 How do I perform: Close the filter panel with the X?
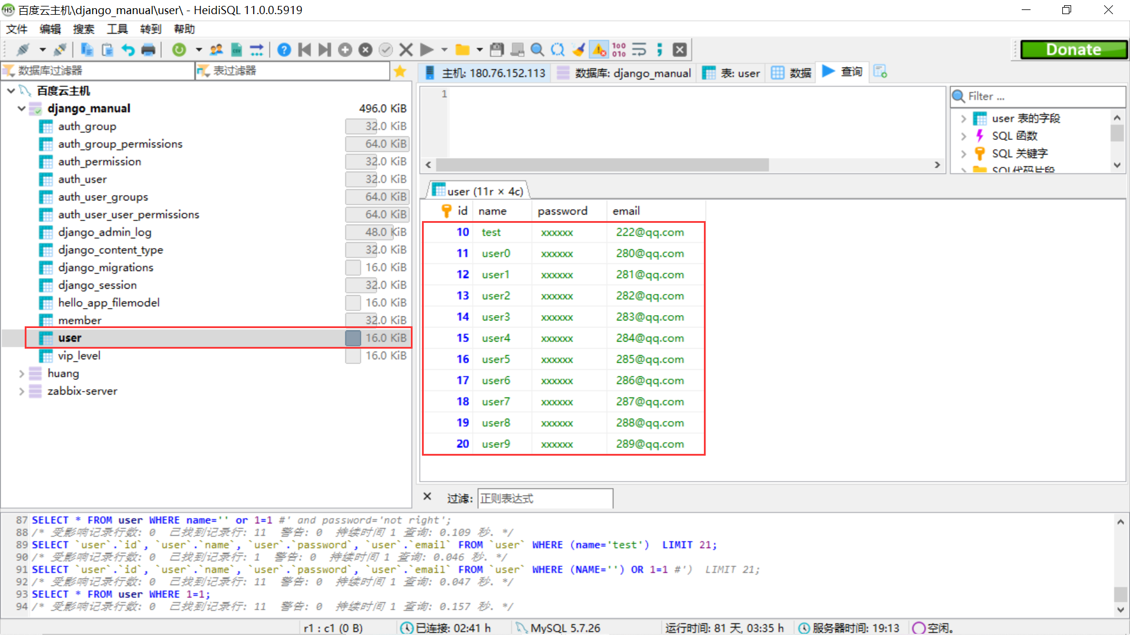[x=428, y=497]
